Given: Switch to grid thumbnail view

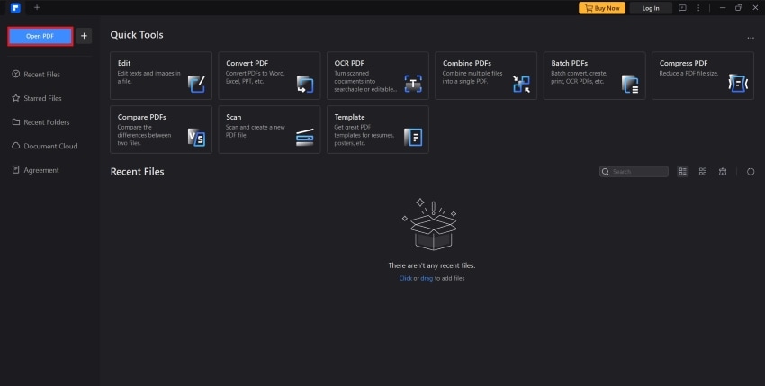Looking at the screenshot, I should pos(703,171).
